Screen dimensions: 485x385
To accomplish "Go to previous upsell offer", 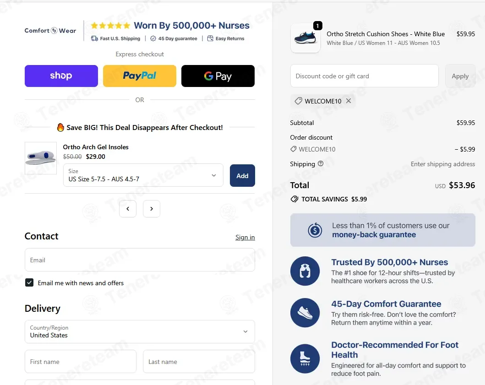I will pos(128,209).
